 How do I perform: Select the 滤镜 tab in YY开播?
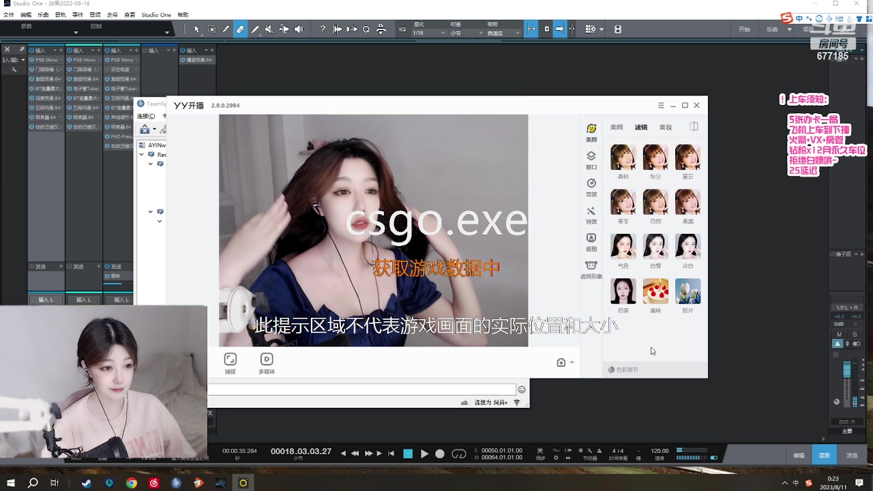point(641,128)
